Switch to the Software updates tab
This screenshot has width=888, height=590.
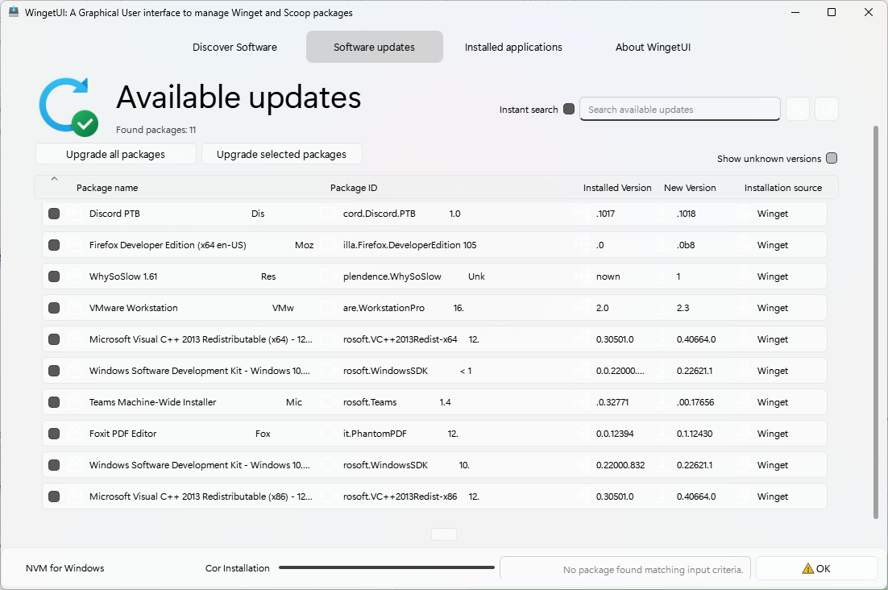(x=375, y=47)
